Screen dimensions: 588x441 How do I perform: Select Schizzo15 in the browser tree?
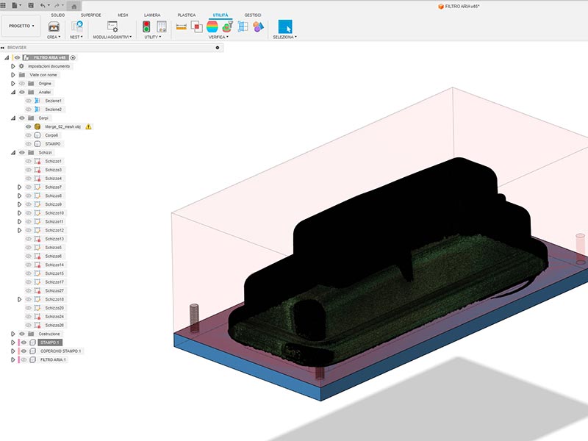click(54, 273)
